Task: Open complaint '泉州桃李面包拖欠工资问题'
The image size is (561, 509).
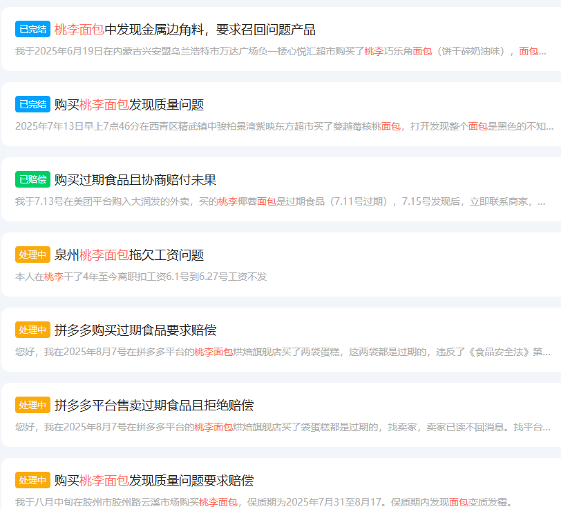Action: click(129, 255)
